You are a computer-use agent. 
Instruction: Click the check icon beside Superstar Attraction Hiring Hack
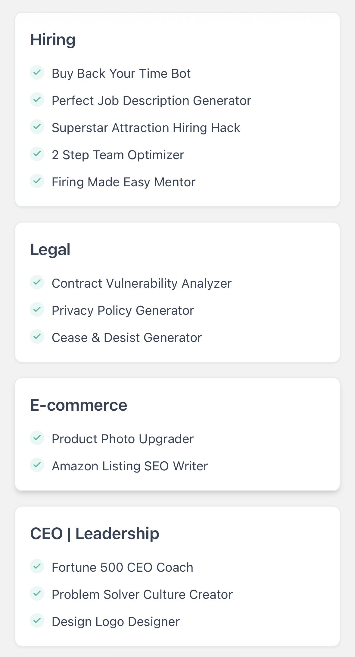[37, 127]
